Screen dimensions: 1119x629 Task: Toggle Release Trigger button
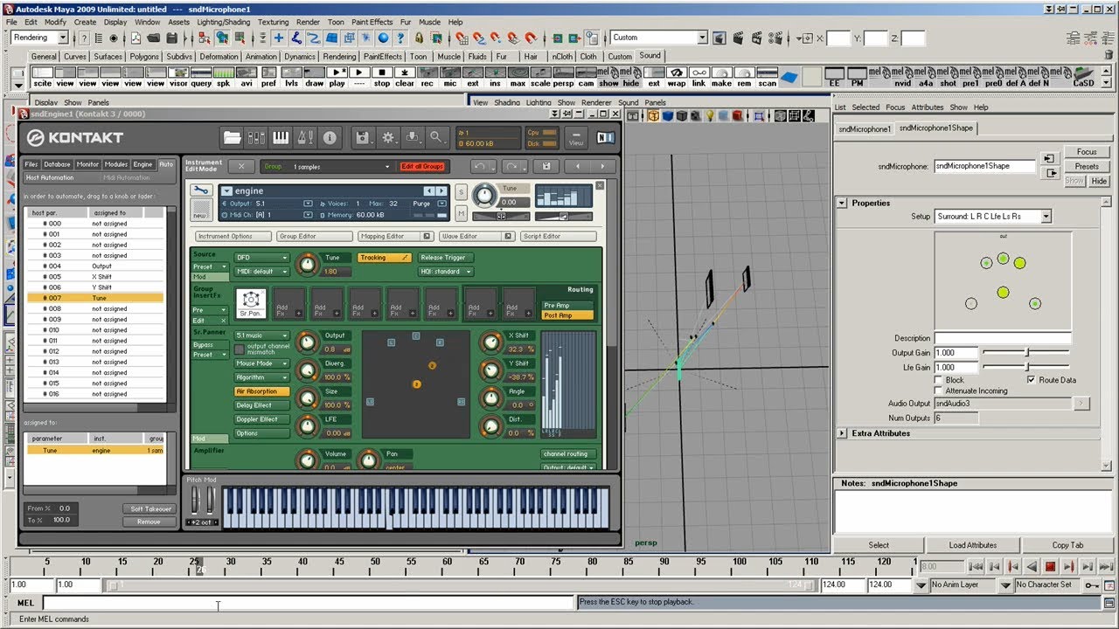[x=444, y=258]
